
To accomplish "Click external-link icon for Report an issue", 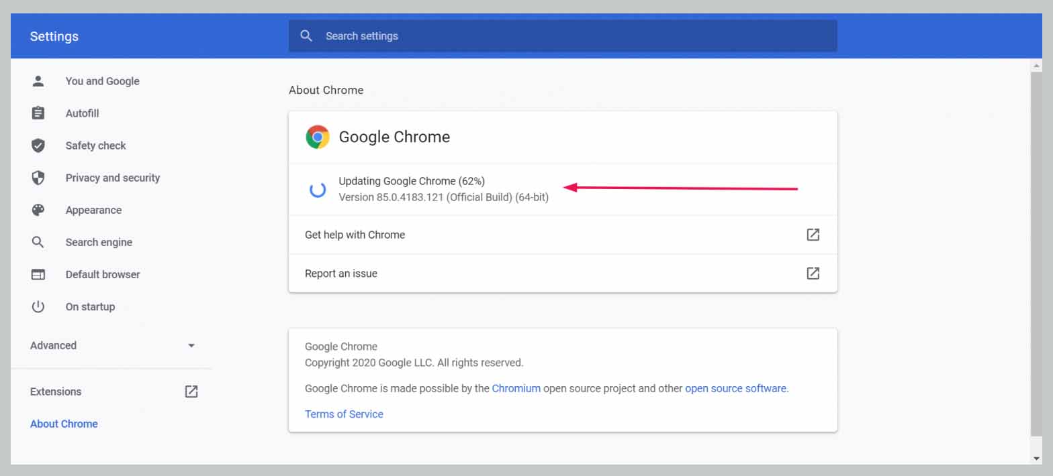I will (813, 274).
